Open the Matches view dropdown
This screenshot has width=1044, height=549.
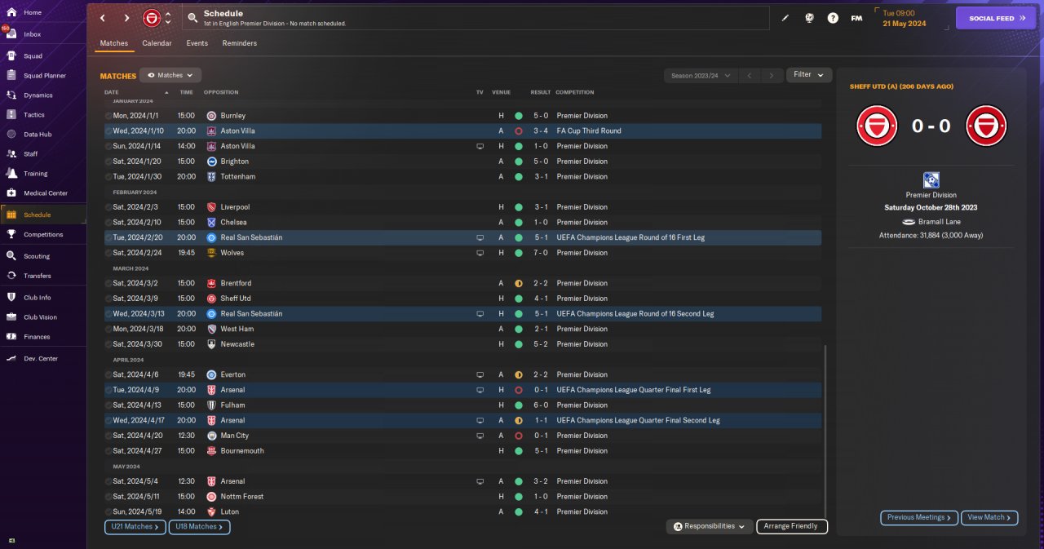click(170, 75)
